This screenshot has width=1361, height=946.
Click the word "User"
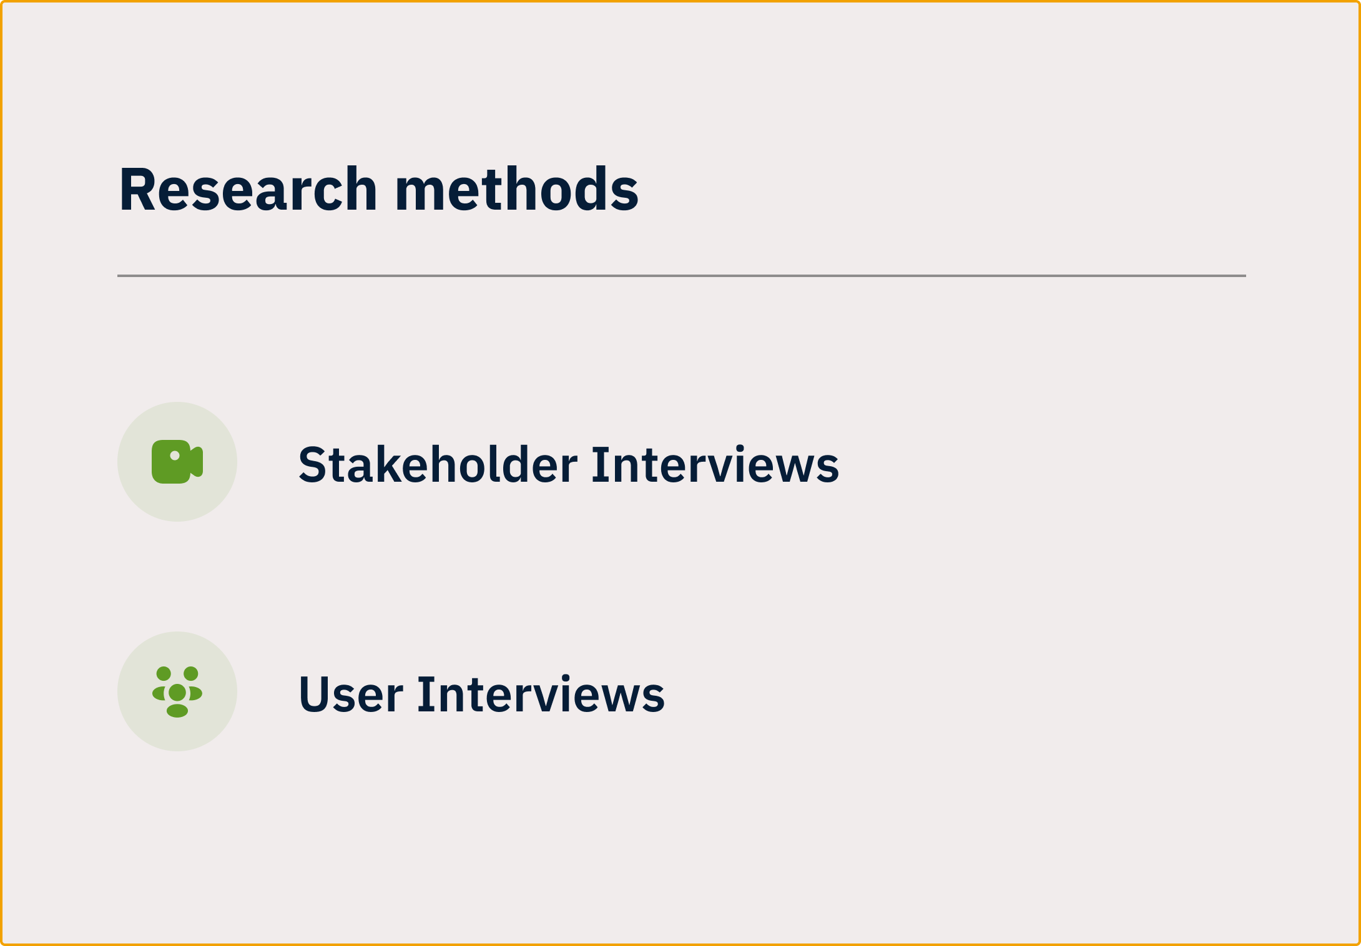pyautogui.click(x=351, y=695)
